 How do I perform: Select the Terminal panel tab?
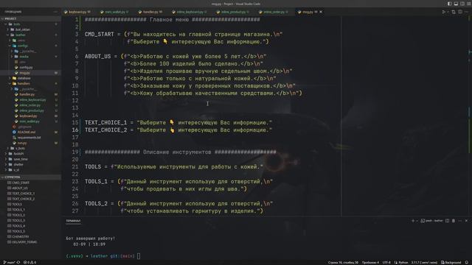click(x=73, y=221)
